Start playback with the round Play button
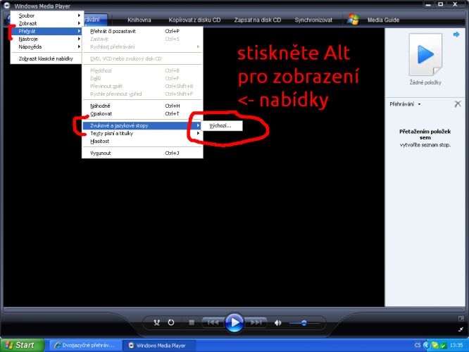This screenshot has height=352, width=469. coord(234,322)
